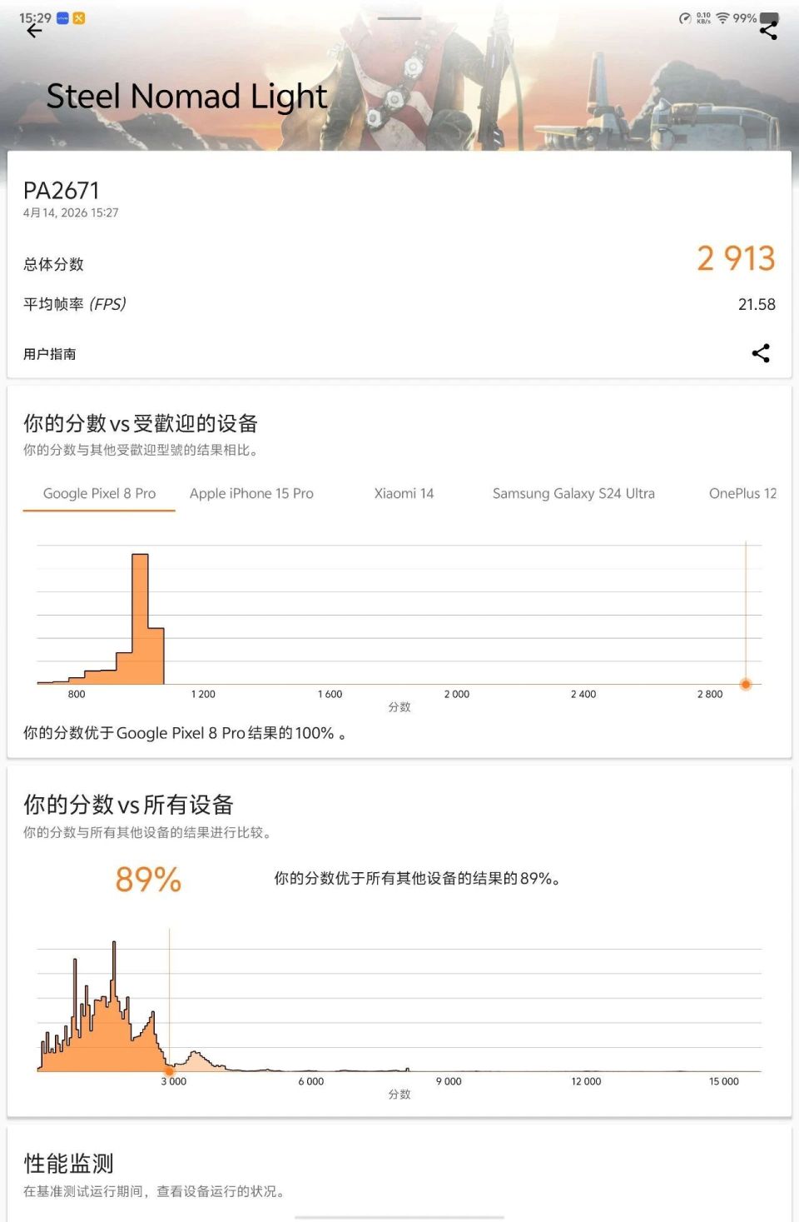Screen dimensions: 799x1222
Task: Tap the 总体分数 label
Action: [53, 264]
